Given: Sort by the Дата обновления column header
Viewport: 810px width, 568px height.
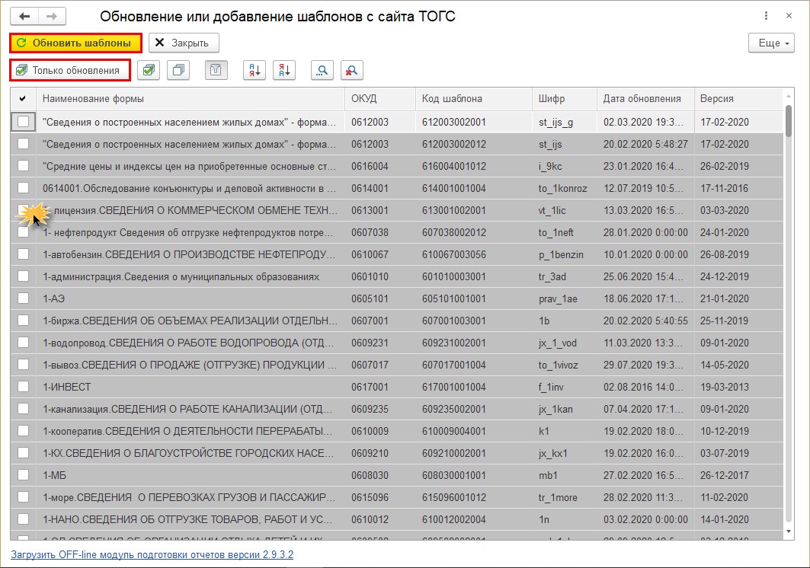Looking at the screenshot, I should 645,99.
